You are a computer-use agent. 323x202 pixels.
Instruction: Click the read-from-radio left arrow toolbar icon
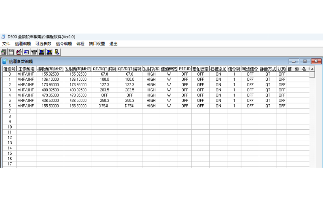[42, 52]
